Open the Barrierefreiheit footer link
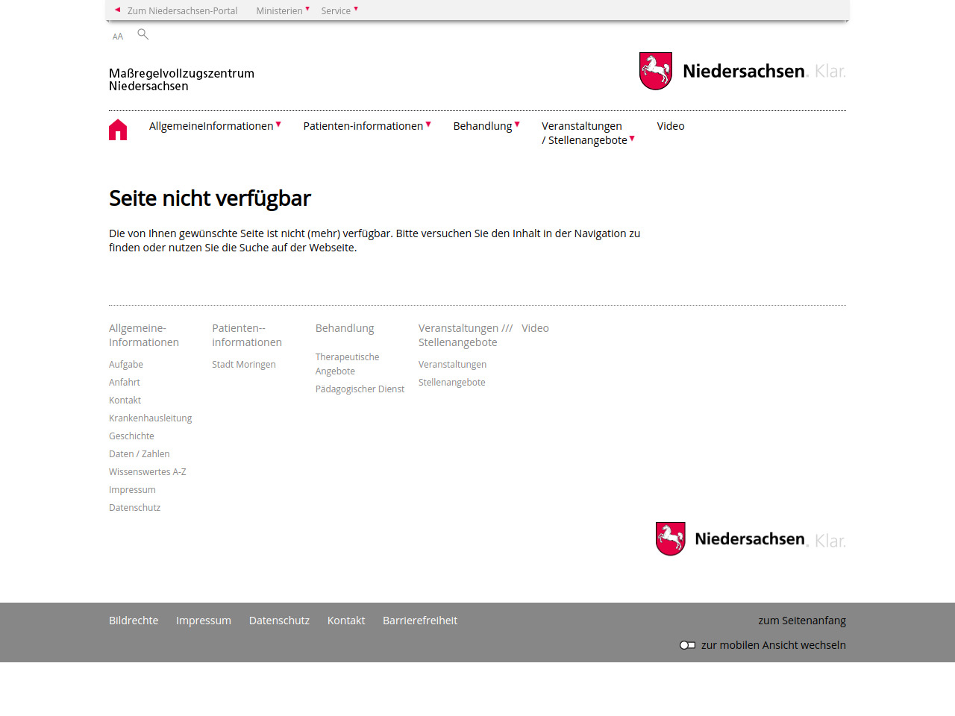 pyautogui.click(x=420, y=621)
